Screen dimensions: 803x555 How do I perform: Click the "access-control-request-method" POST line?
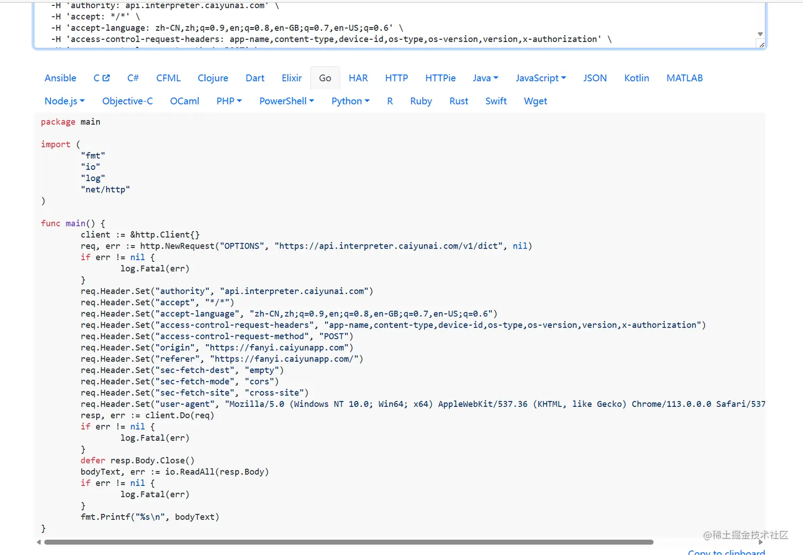tap(217, 336)
